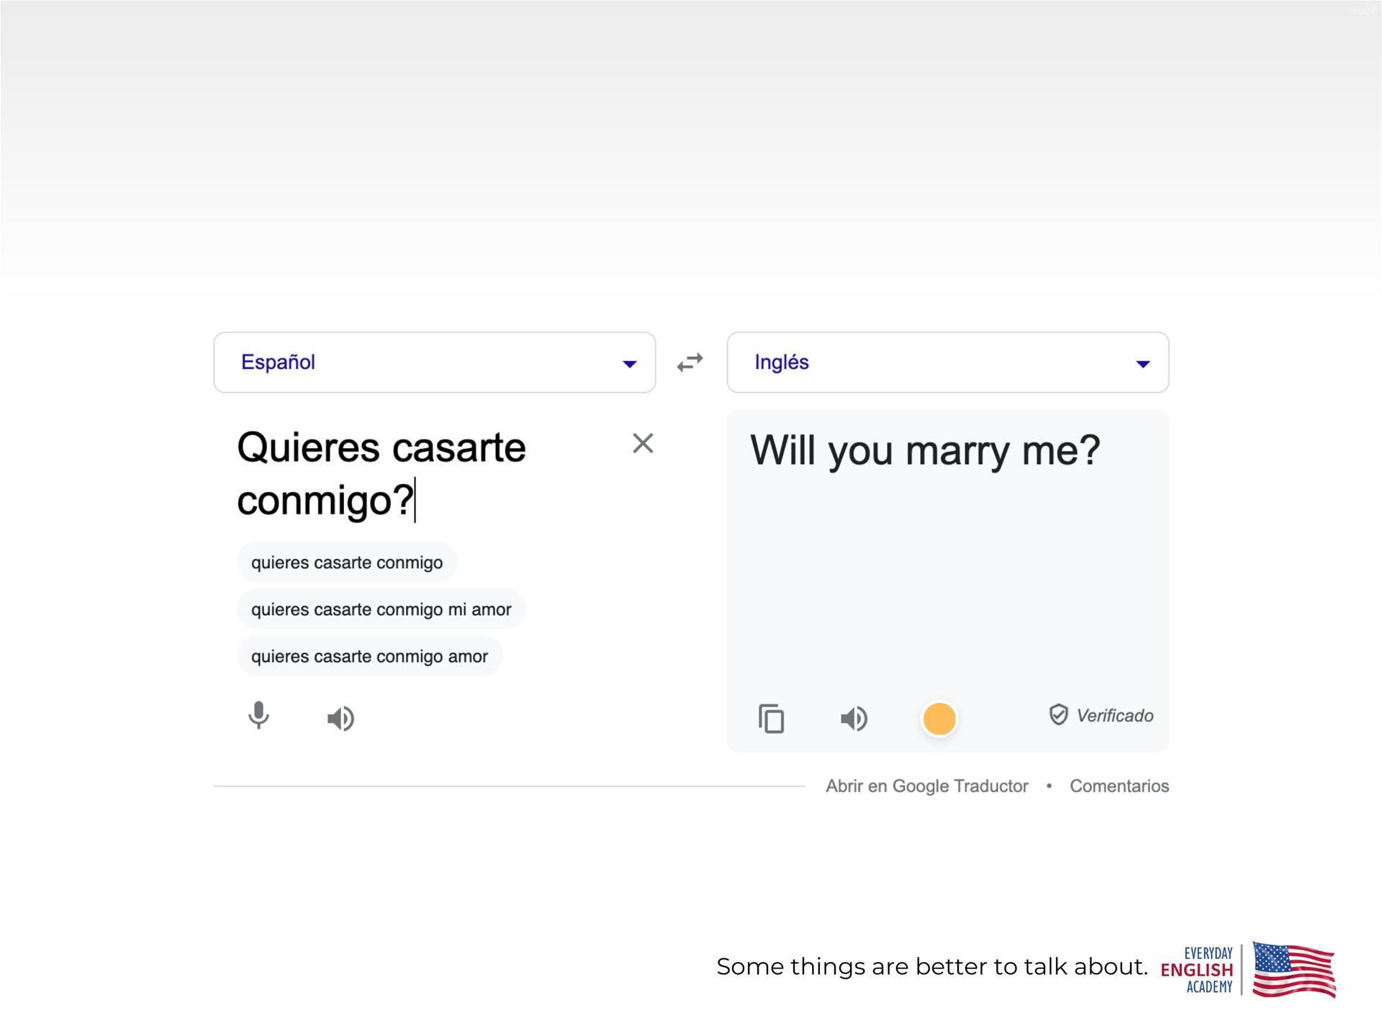
Task: Click the orange circle in translation panel
Action: click(939, 718)
